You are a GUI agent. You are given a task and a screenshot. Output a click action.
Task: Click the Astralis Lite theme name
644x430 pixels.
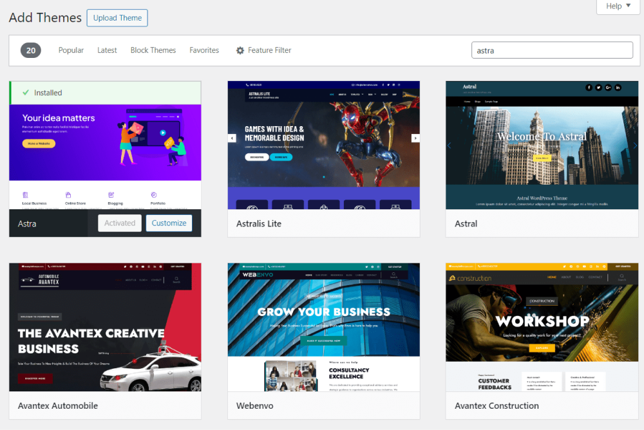259,224
